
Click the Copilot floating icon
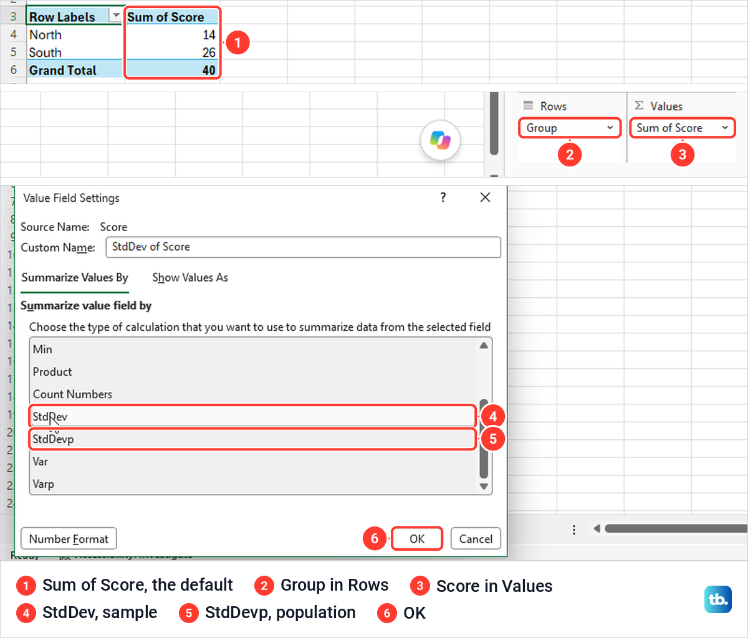point(441,140)
